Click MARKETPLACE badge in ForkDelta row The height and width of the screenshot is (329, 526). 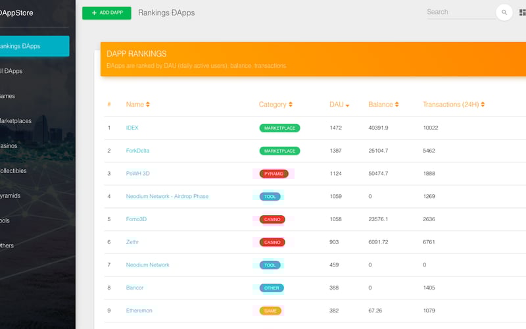[279, 151]
